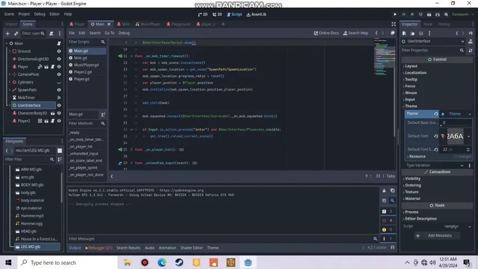This screenshot has width=478, height=269.
Task: Open Steam from the taskbar
Action: click(179, 262)
